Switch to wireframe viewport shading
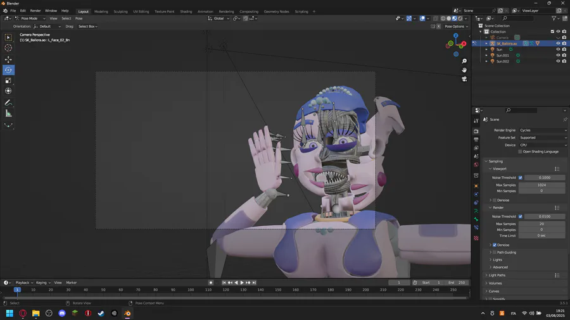 [x=443, y=18]
